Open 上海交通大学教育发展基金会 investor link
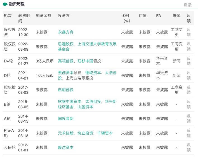Viewport: 198px width, 157px height. point(87,46)
